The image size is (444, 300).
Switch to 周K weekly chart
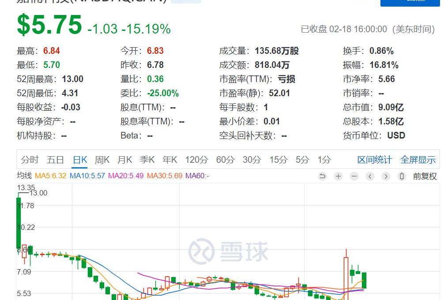point(102,160)
